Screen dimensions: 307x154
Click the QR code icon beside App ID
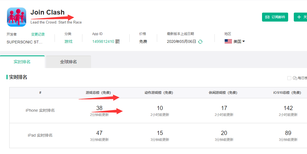[118, 41]
